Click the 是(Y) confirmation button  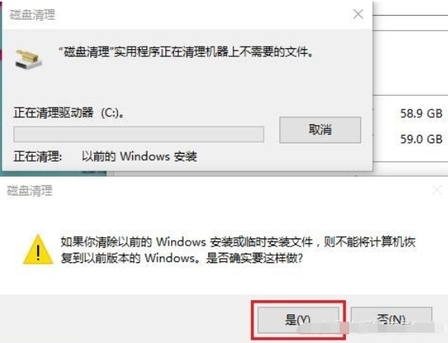point(298,320)
